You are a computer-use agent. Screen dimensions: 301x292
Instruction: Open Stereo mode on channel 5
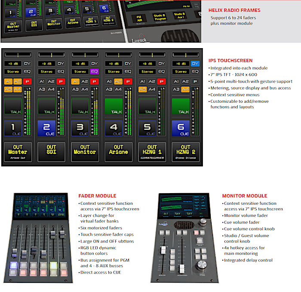point(147,72)
